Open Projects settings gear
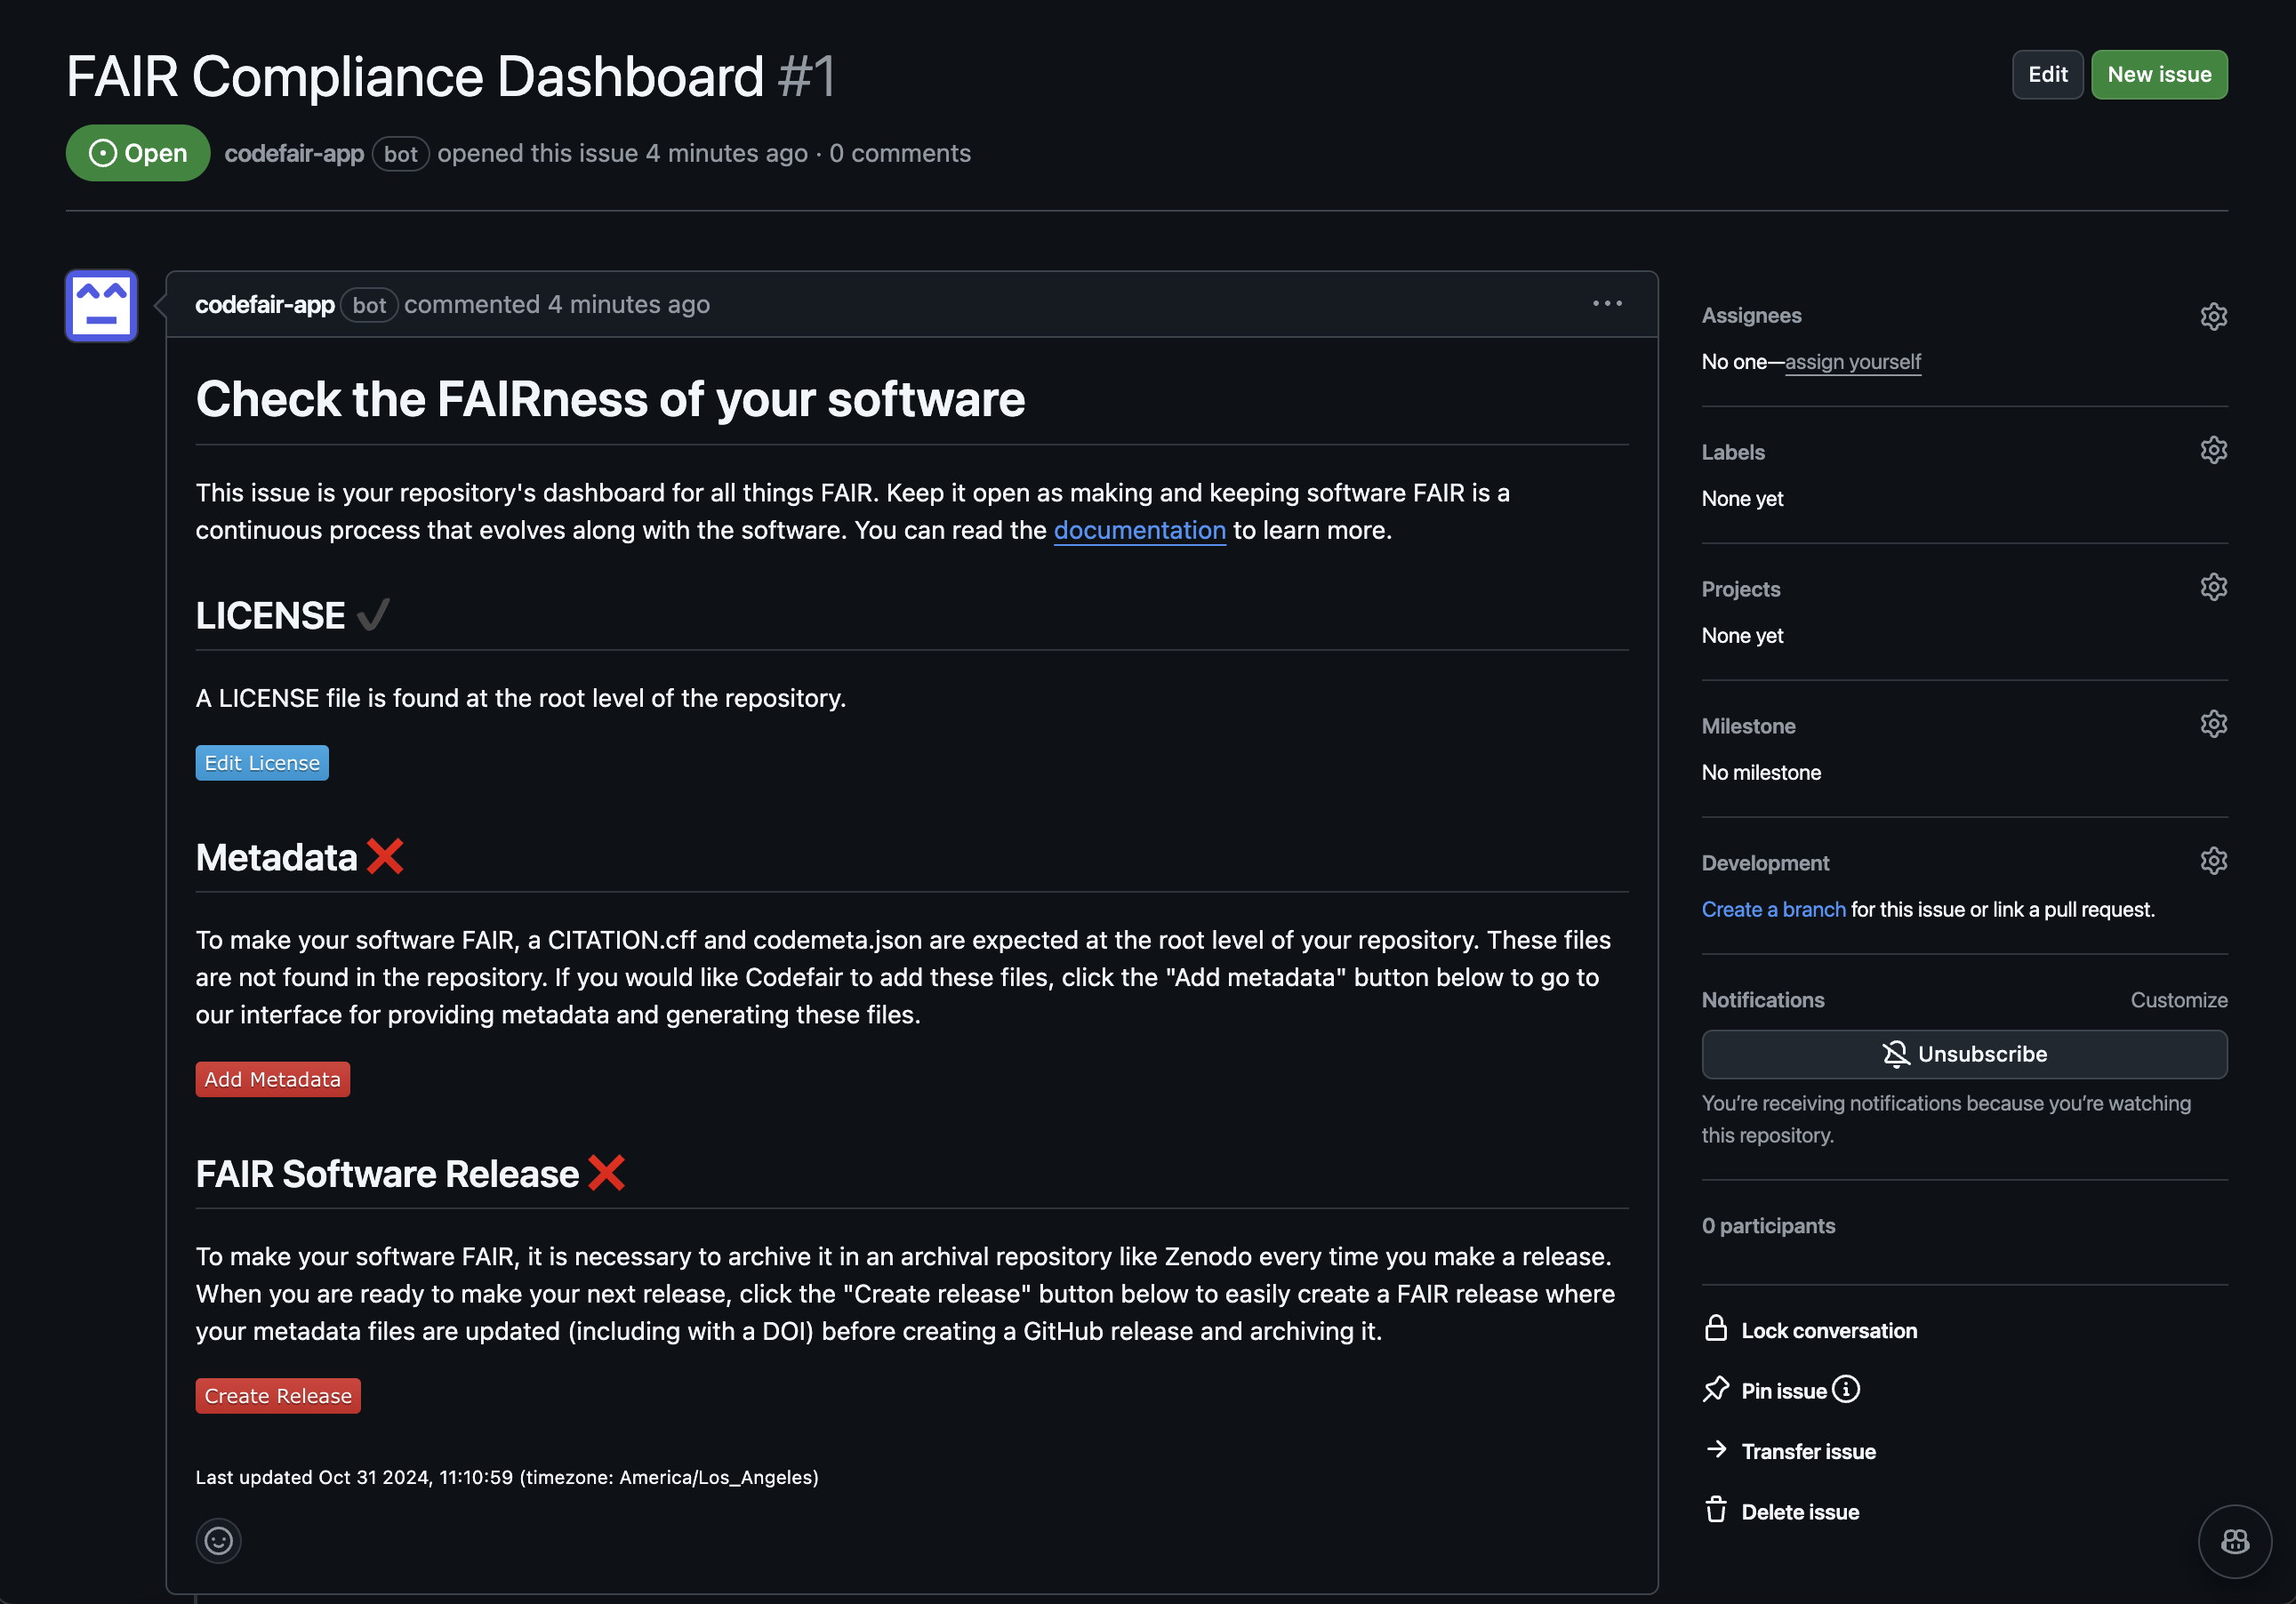Screen dimensions: 2296x1604 pos(2213,587)
